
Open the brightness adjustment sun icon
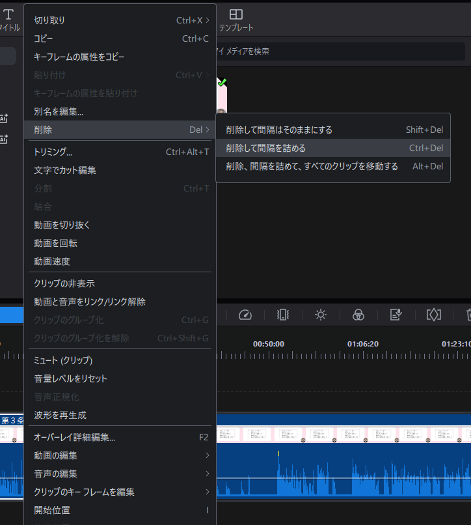coord(320,315)
